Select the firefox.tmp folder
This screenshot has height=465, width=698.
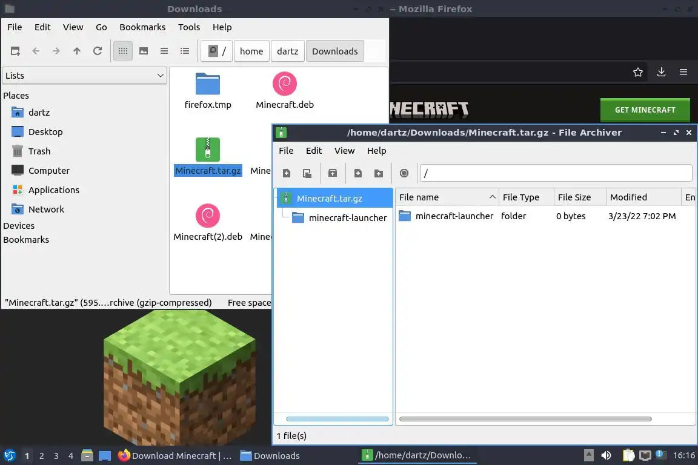tap(208, 91)
